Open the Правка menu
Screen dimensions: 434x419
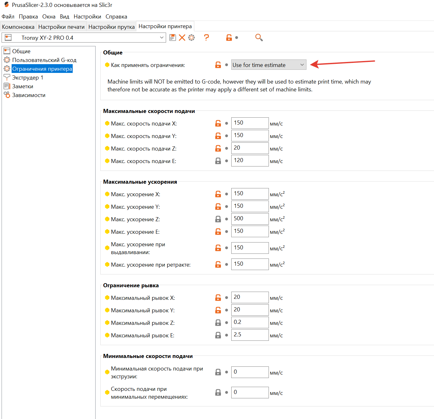click(28, 17)
